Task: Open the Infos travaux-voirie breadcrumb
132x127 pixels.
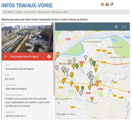Action: [x=59, y=12]
